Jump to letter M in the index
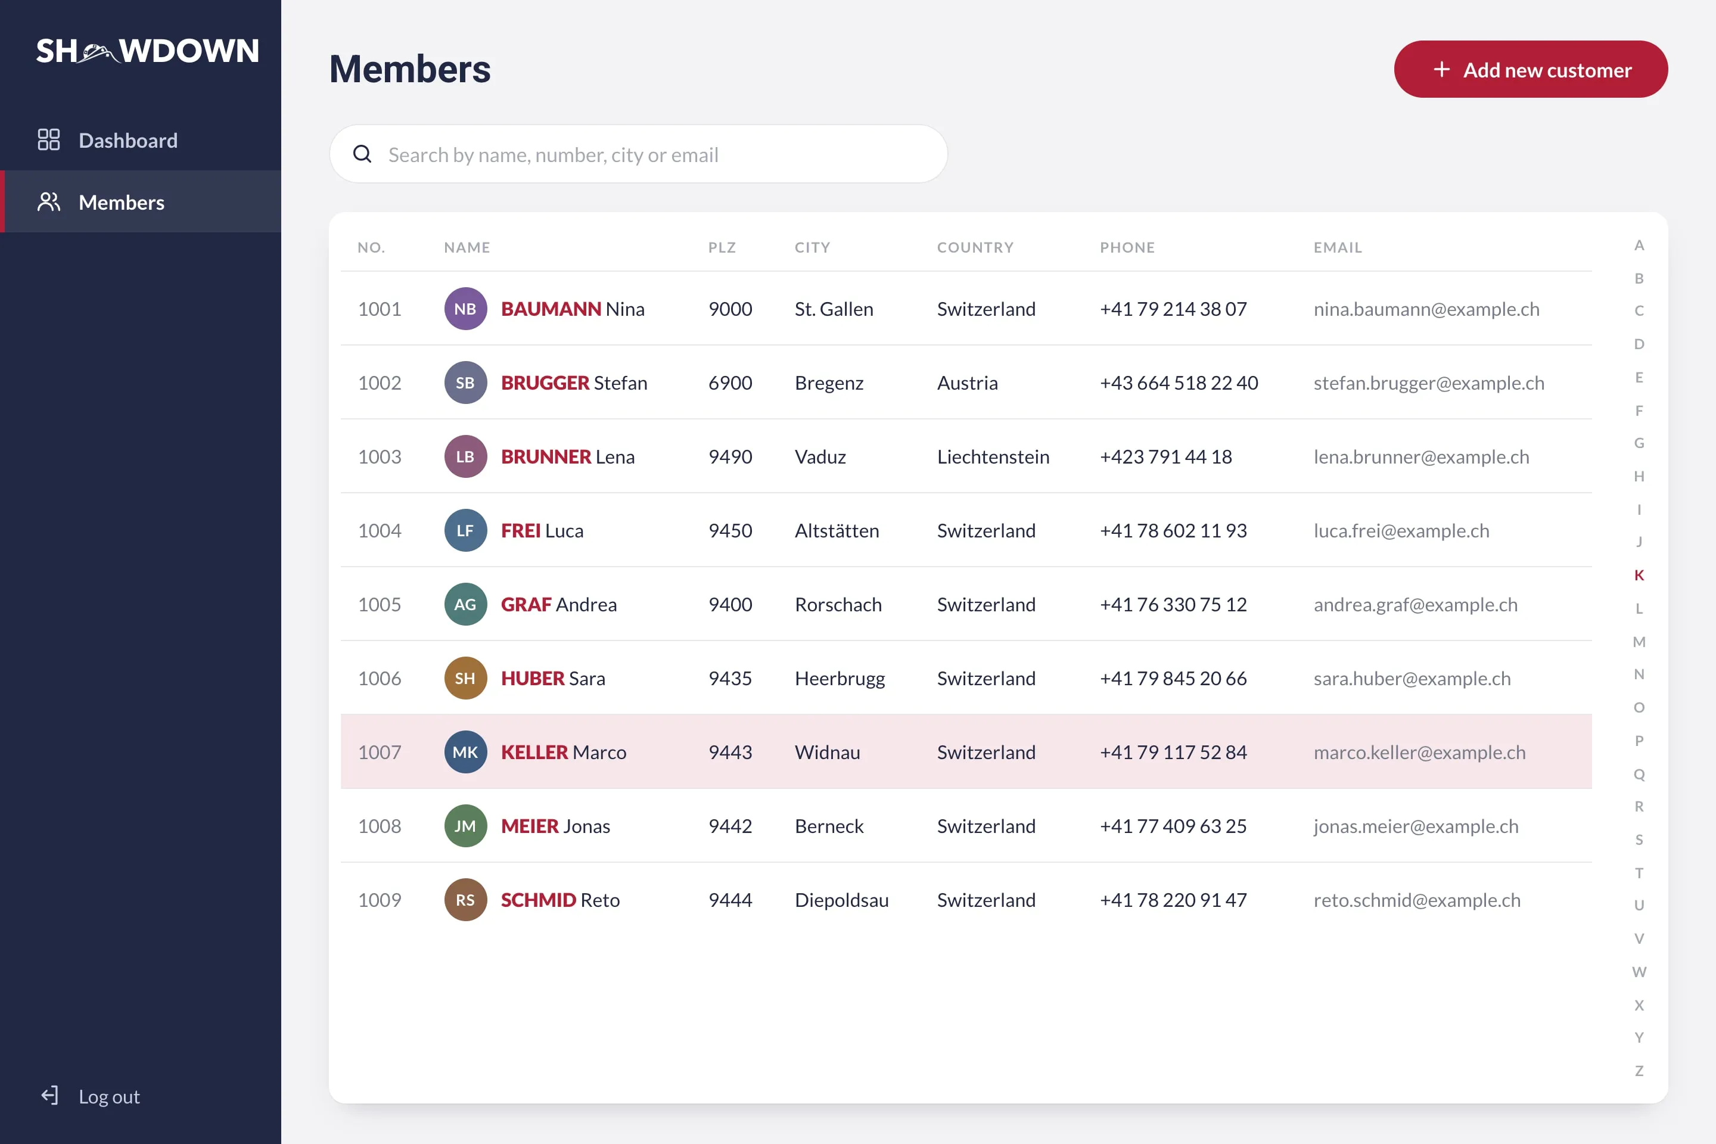This screenshot has height=1144, width=1716. coord(1639,642)
